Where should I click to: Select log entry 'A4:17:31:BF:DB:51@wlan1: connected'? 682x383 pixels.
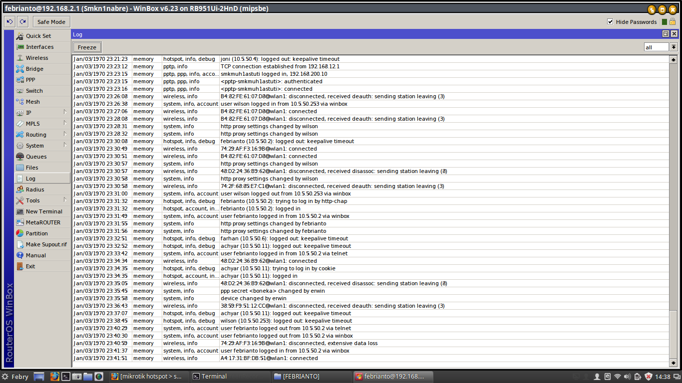click(370, 358)
